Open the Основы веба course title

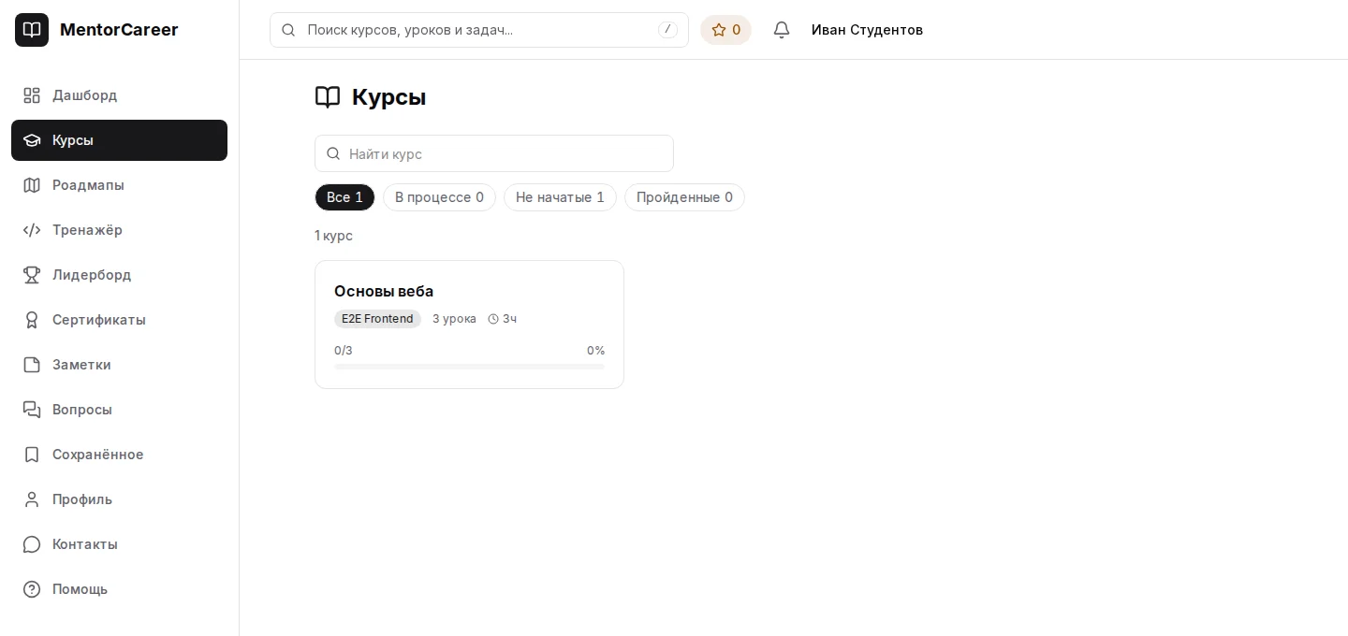(384, 291)
